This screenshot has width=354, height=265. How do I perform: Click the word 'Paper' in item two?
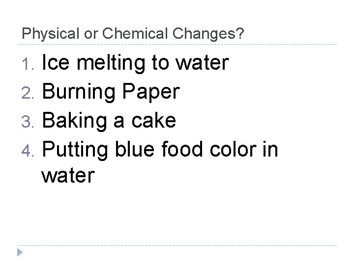pyautogui.click(x=151, y=92)
